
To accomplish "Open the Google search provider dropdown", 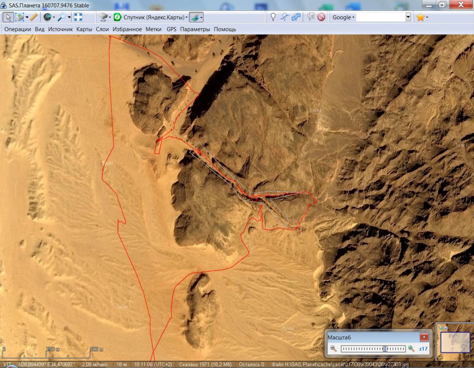I will (x=343, y=17).
